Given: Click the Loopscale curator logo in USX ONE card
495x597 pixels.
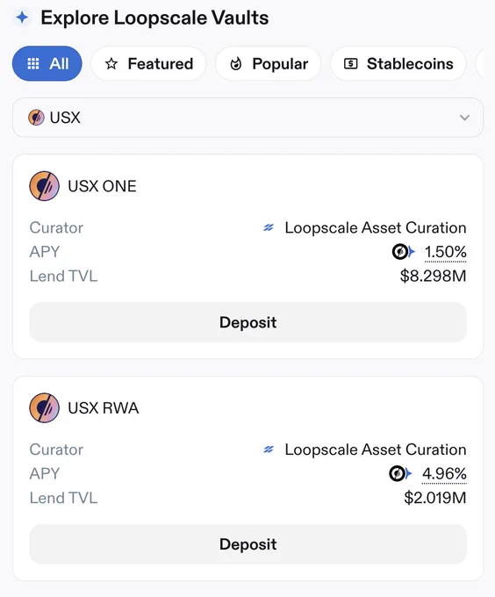Looking at the screenshot, I should click(269, 227).
